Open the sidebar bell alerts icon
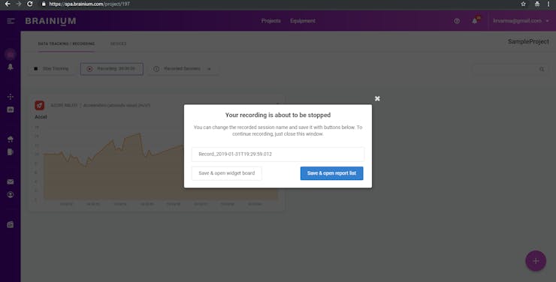The image size is (556, 282). 11,67
